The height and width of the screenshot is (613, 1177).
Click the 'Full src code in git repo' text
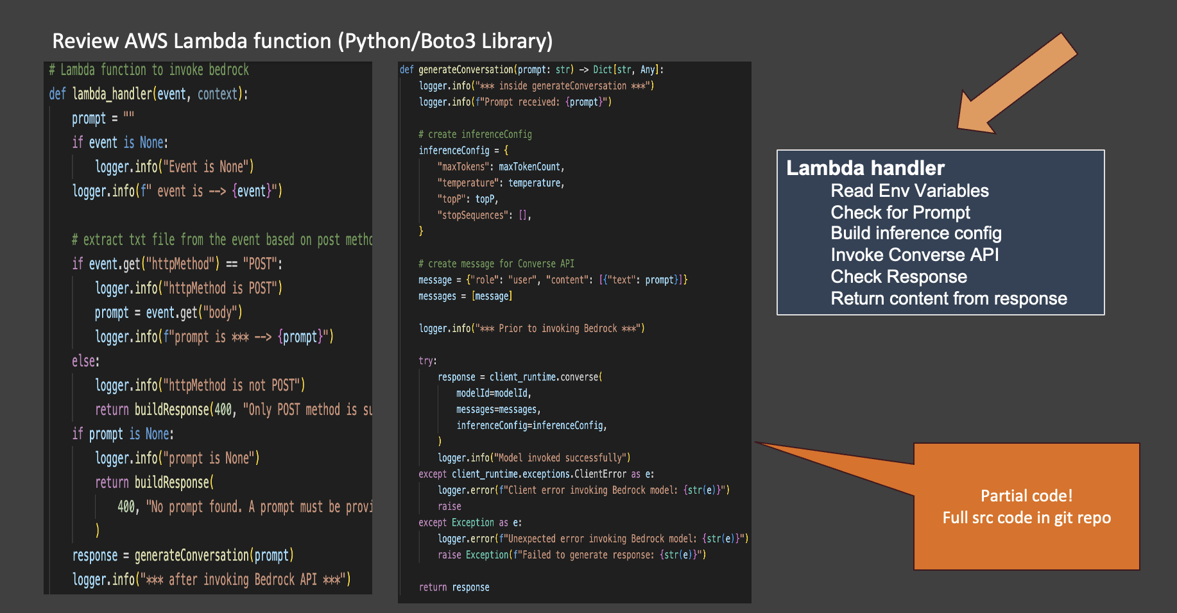point(1026,518)
